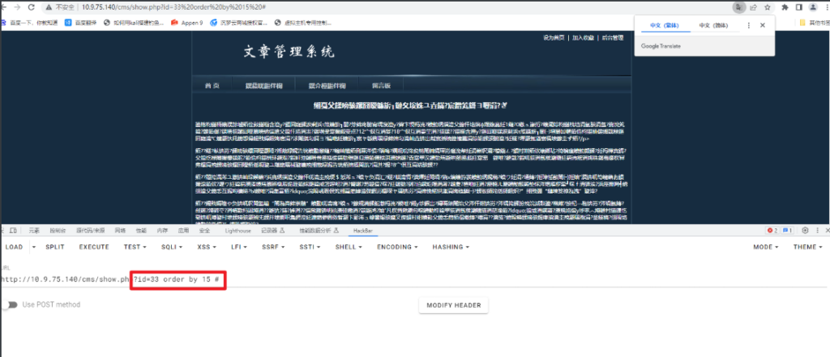Viewport: 830px width, 357px height.
Task: Reload the page with the refresh icon
Action: click(32, 7)
